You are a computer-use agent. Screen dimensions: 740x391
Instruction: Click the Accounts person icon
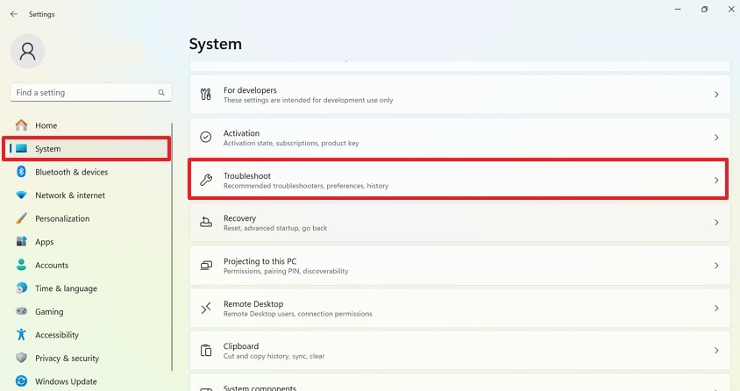21,265
